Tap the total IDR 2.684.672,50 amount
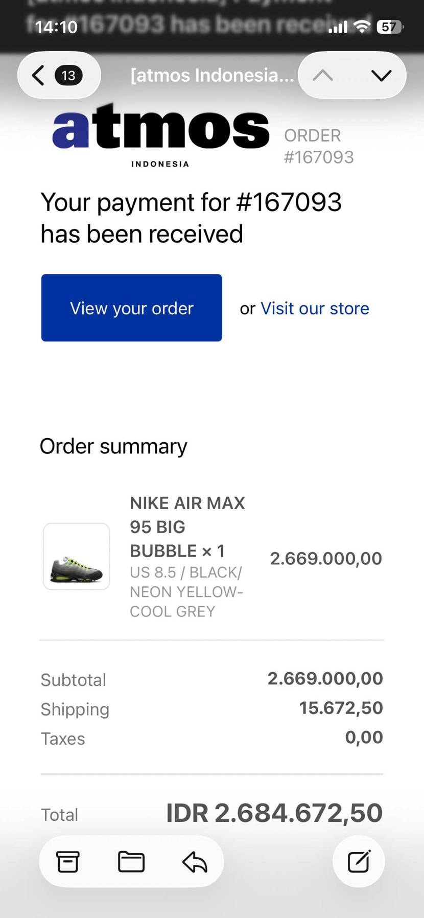 coord(274,813)
